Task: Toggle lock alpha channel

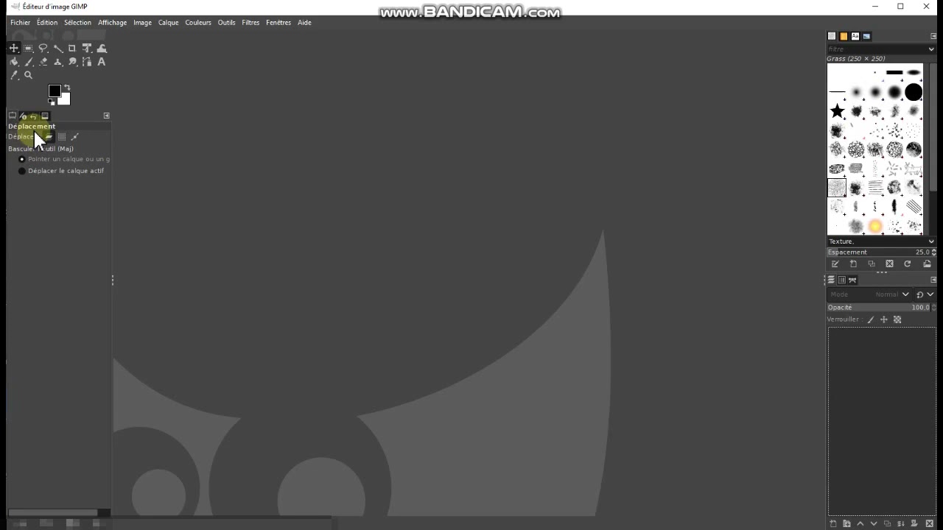Action: point(897,319)
